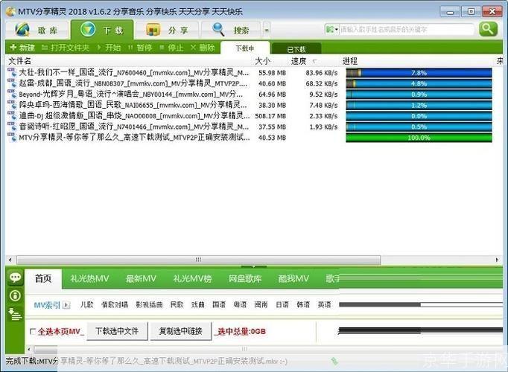Open the chat bubble sidebar icon
This screenshot has width=508, height=372.
coord(15,278)
